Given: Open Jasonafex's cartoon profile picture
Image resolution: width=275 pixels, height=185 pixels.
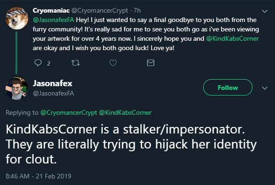Looking at the screenshot, I should pyautogui.click(x=17, y=89).
